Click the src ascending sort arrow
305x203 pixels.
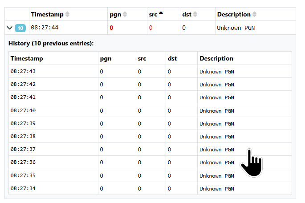tap(161, 14)
